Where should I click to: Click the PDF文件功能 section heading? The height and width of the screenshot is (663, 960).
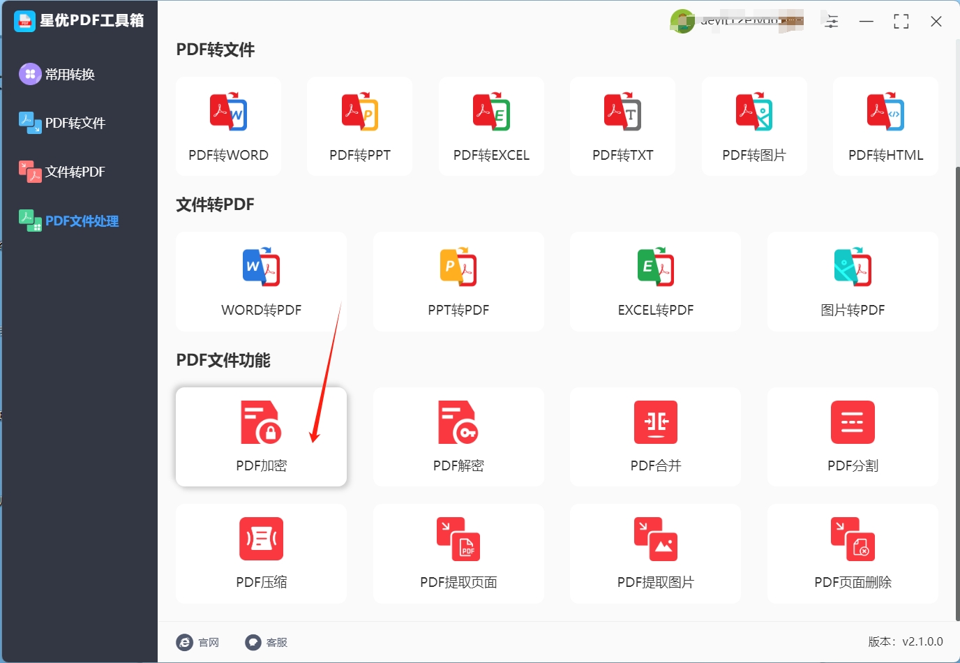pyautogui.click(x=223, y=360)
